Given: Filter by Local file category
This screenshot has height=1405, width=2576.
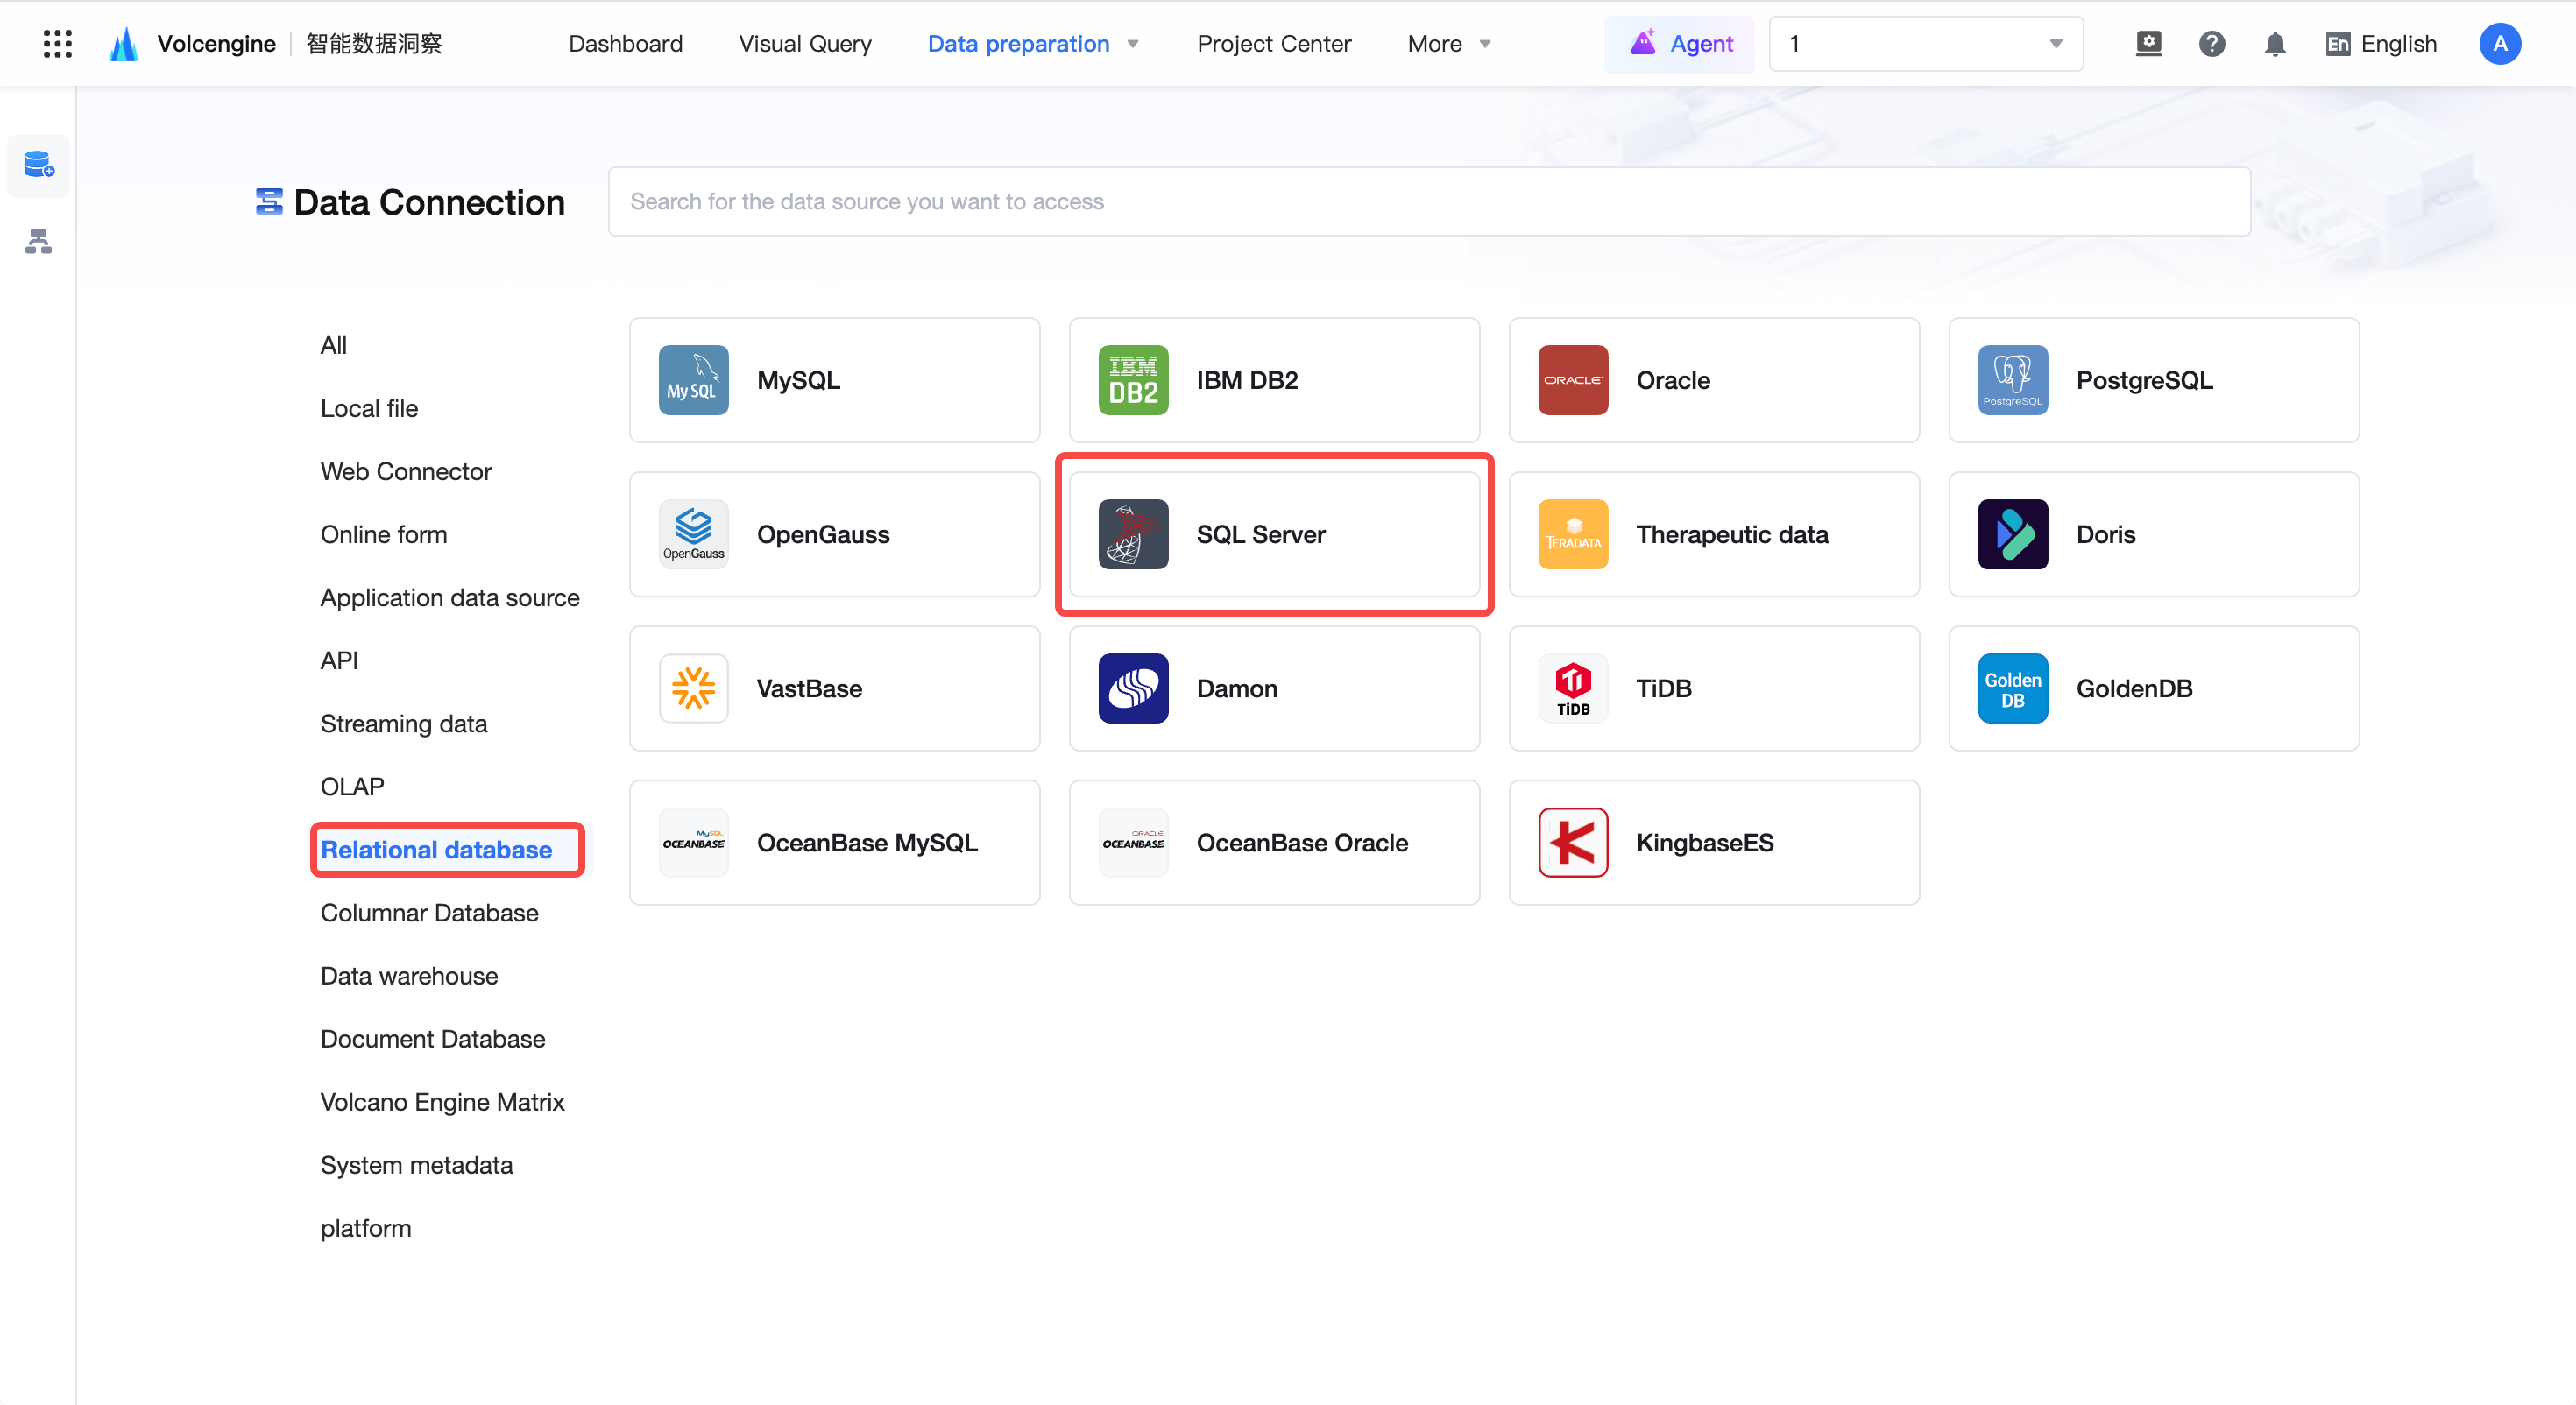Looking at the screenshot, I should (369, 408).
